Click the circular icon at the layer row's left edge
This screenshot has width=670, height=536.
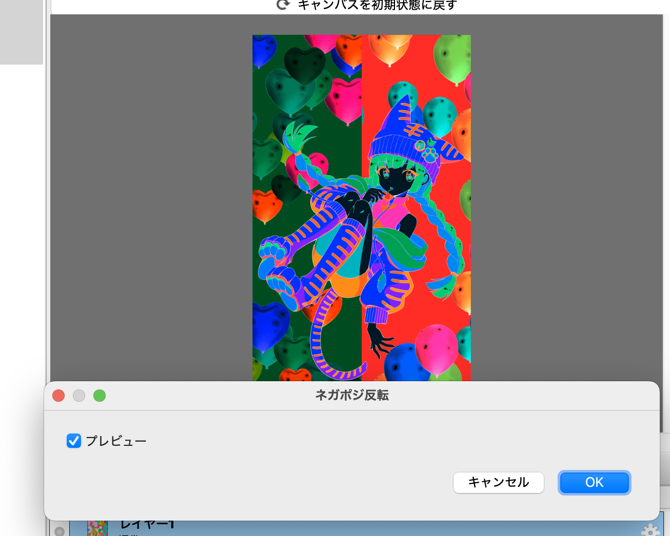(60, 531)
